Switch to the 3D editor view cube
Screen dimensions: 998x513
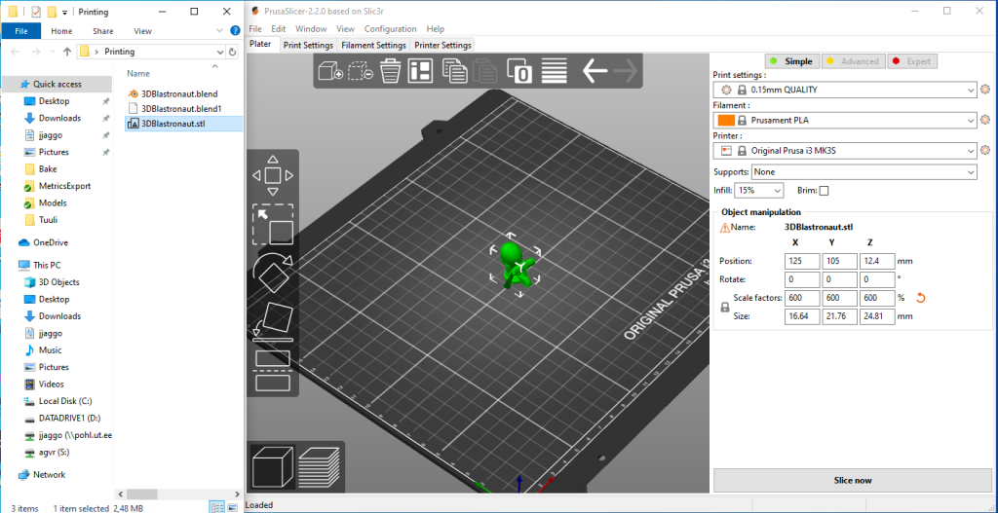point(272,469)
